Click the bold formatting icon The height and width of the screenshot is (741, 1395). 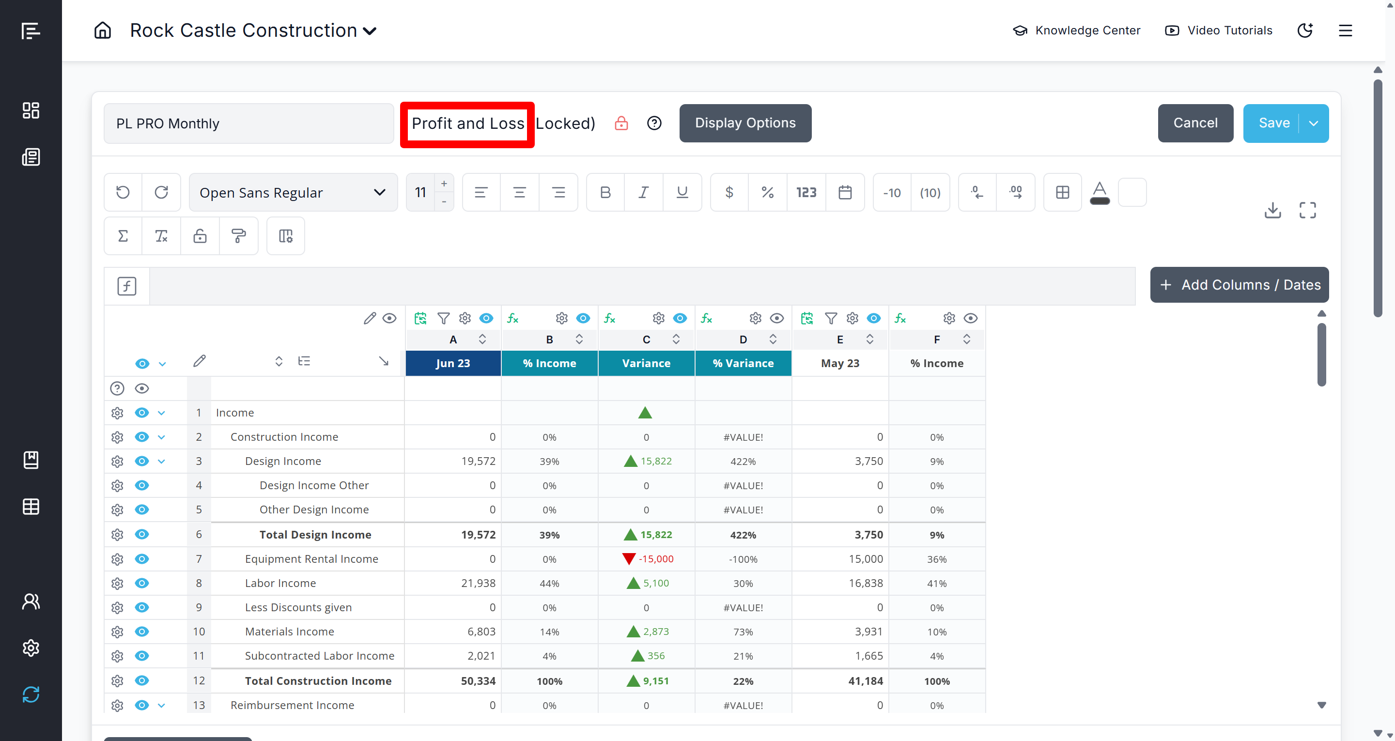[x=605, y=192]
